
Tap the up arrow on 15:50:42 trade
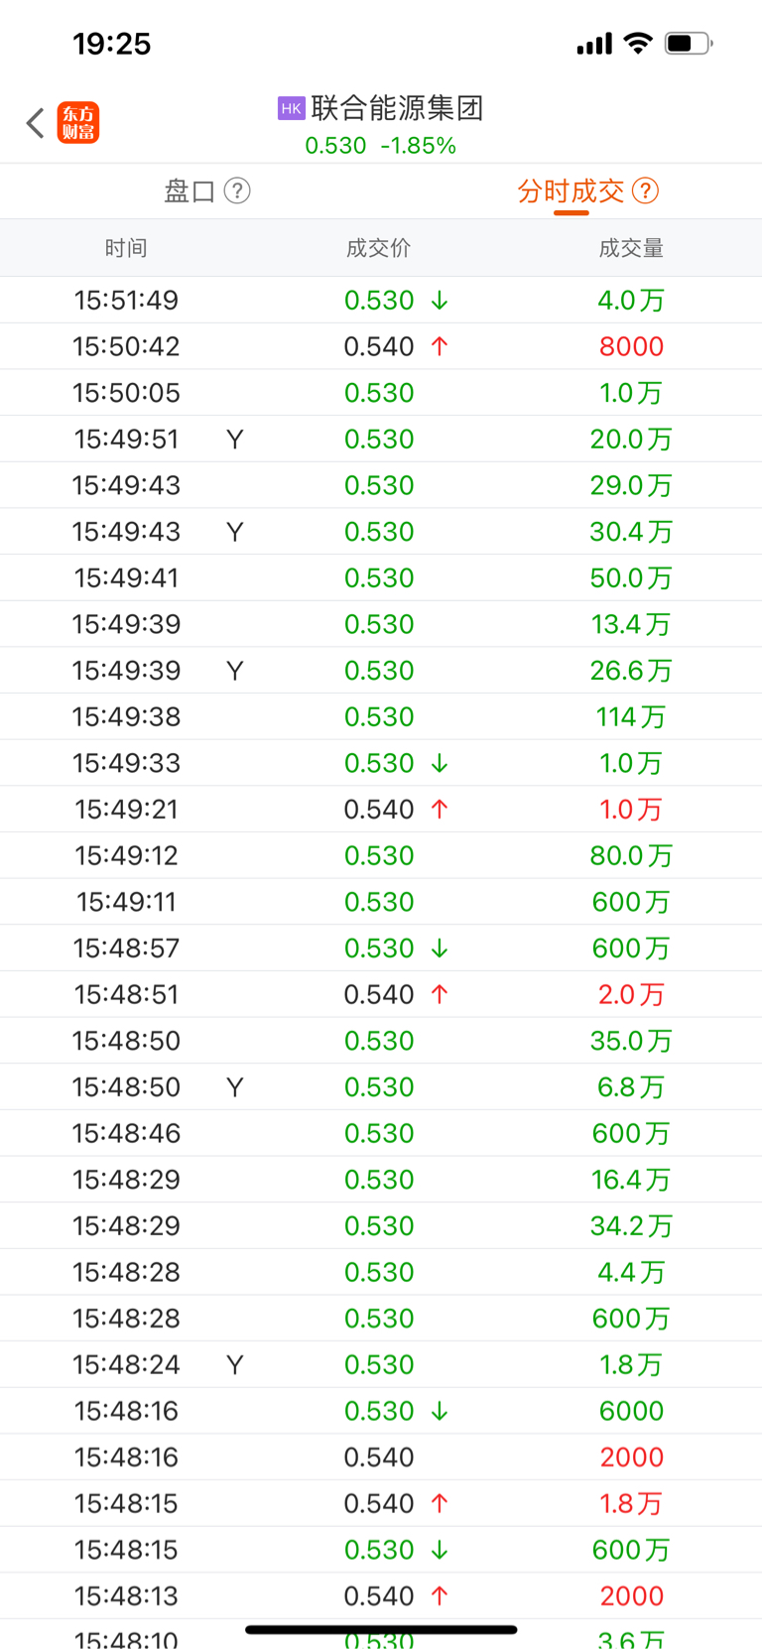(440, 346)
